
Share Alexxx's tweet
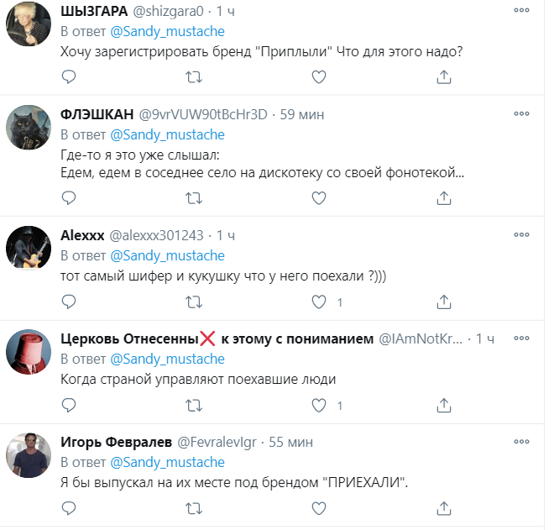444,302
